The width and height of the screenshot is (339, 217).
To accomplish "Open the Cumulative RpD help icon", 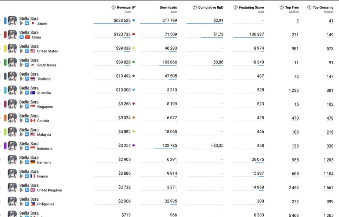I will [195, 8].
